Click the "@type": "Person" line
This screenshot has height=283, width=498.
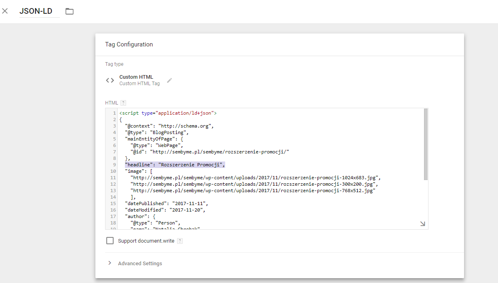point(155,223)
